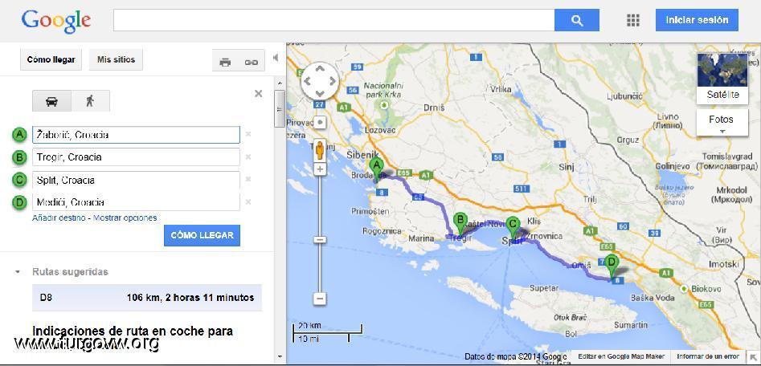Collapse the side panel with the arrow
Viewport: 761px width, 366px height.
point(276,58)
